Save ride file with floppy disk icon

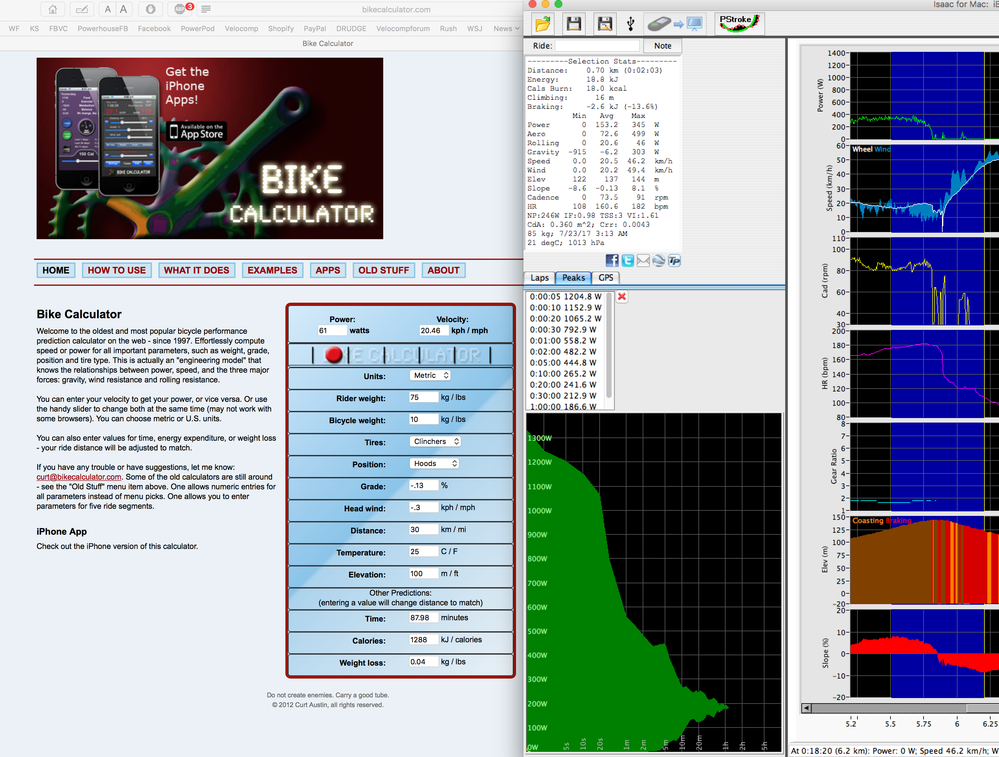tap(574, 24)
